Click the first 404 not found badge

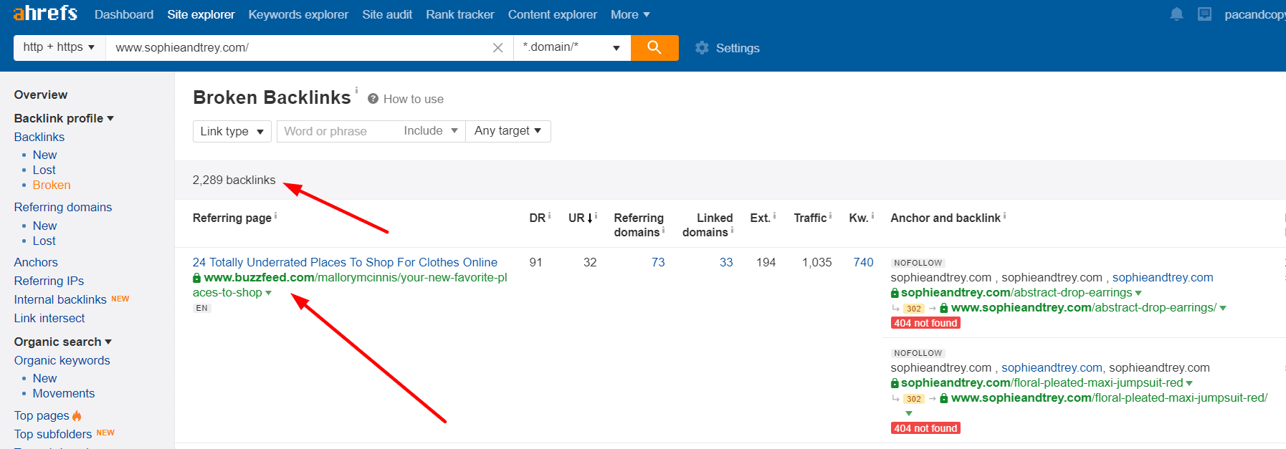coord(925,323)
